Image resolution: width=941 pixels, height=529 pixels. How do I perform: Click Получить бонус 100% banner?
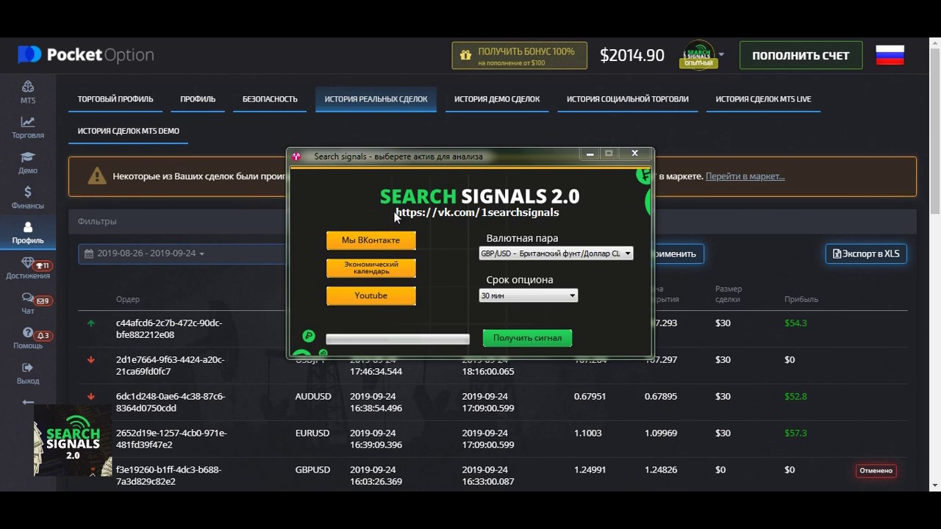coord(519,55)
